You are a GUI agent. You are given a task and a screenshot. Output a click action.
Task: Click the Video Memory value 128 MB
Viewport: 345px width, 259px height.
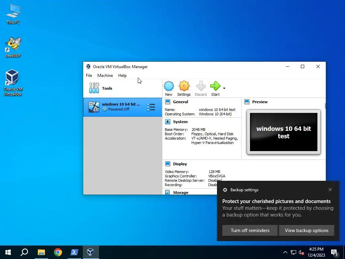click(214, 172)
